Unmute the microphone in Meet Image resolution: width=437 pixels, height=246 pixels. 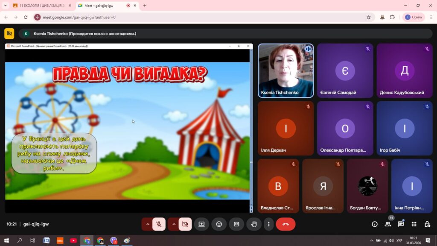[x=159, y=224]
